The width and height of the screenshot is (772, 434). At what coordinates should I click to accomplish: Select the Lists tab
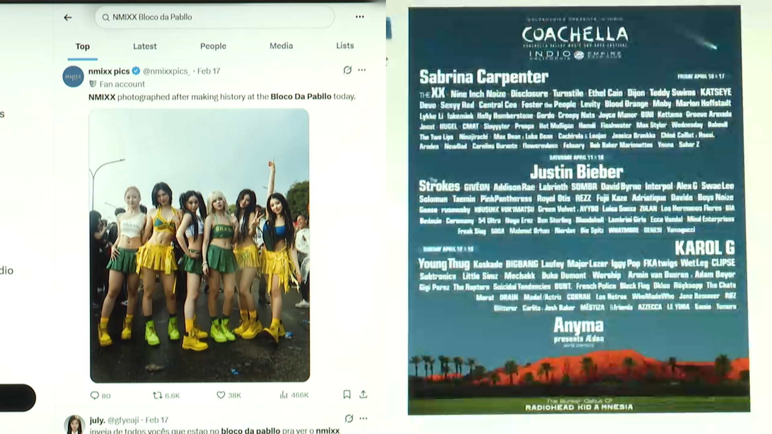pos(345,46)
